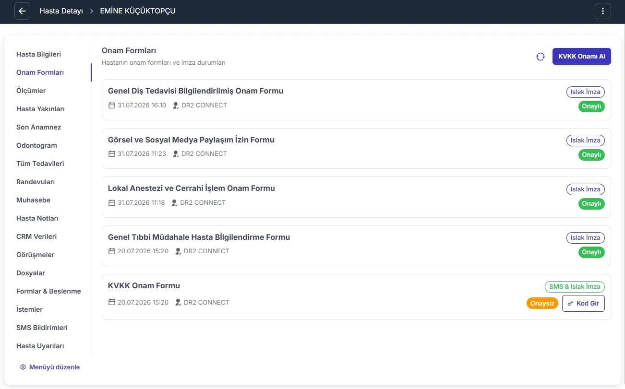The width and height of the screenshot is (625, 389).
Task: Click calendar icon on KVKK Onam Formu
Action: [x=112, y=302]
